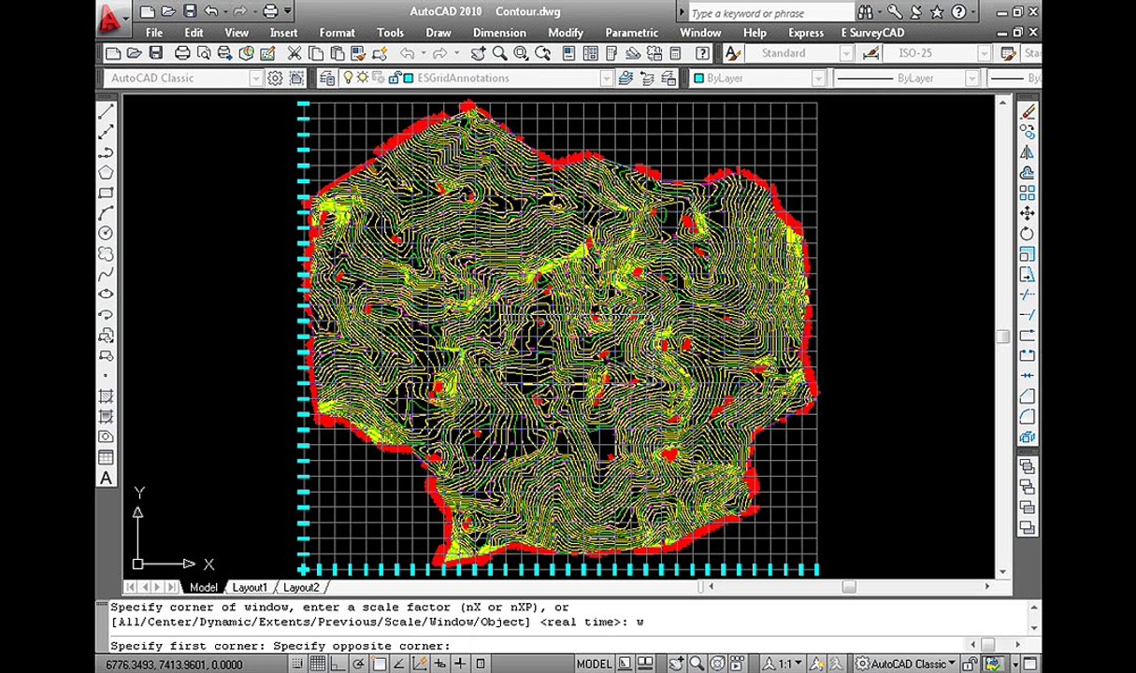This screenshot has width=1136, height=673.
Task: Select the Polyline draw tool
Action: [106, 152]
